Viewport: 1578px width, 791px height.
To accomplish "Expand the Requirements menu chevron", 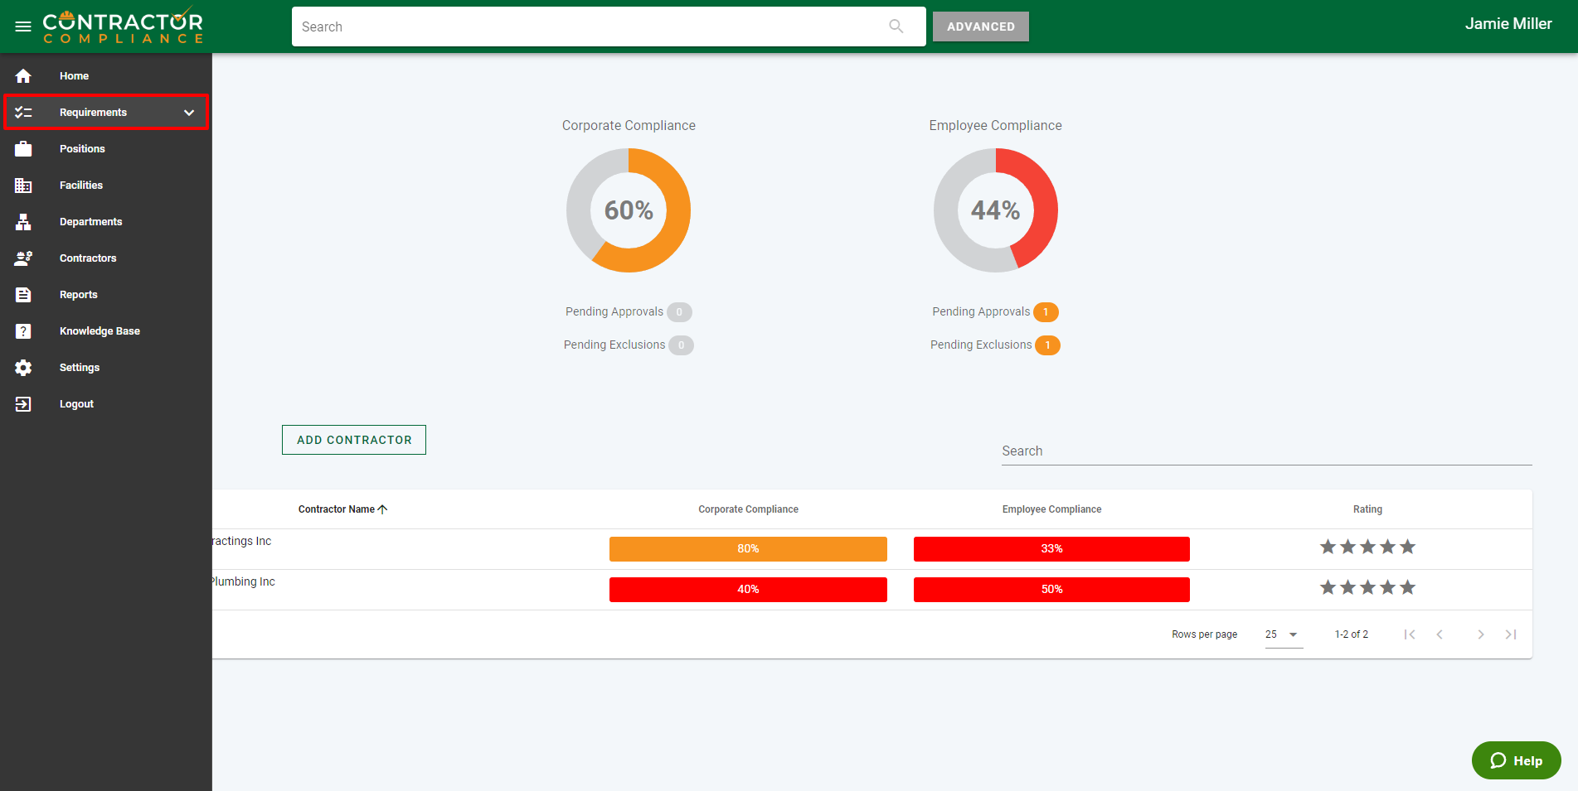I will tap(189, 113).
